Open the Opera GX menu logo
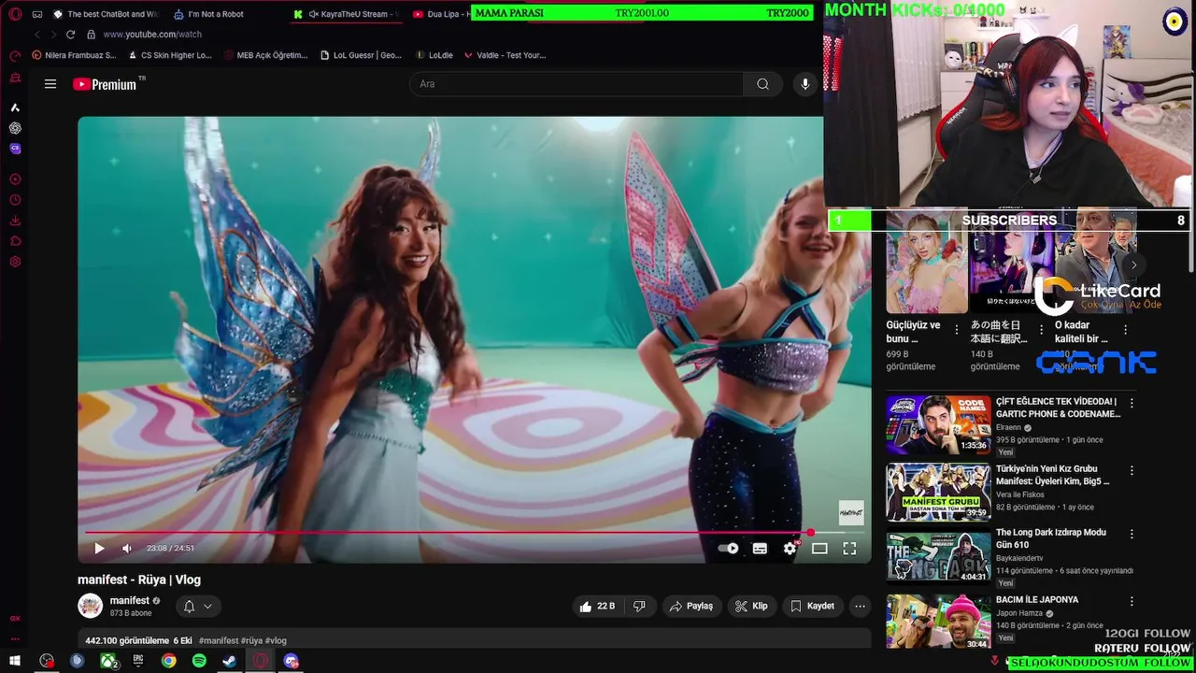Image resolution: width=1196 pixels, height=673 pixels. coord(15,14)
